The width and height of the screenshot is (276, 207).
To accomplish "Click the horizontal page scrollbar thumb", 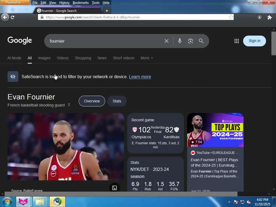I will coord(121,194).
